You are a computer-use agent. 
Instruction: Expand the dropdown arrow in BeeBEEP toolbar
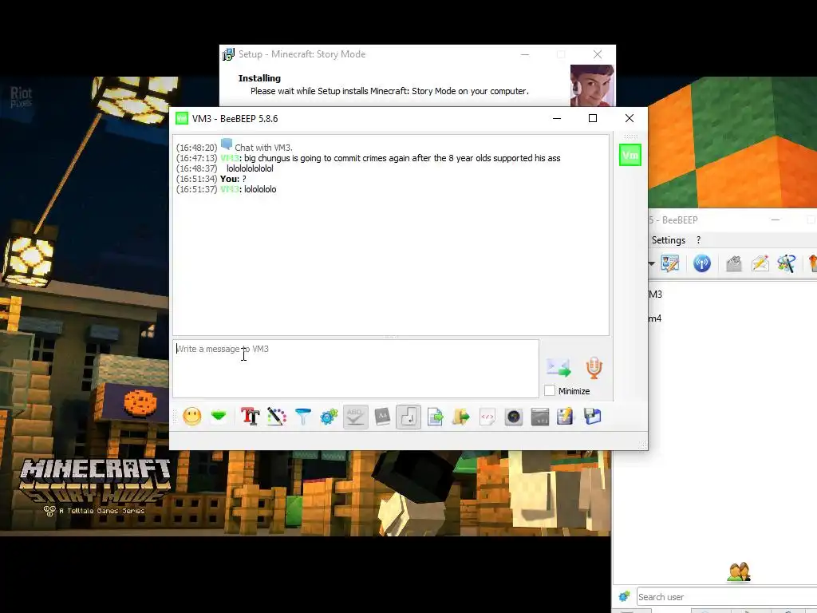651,263
